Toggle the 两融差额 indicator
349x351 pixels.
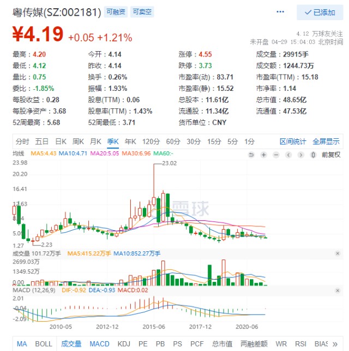click(254, 344)
